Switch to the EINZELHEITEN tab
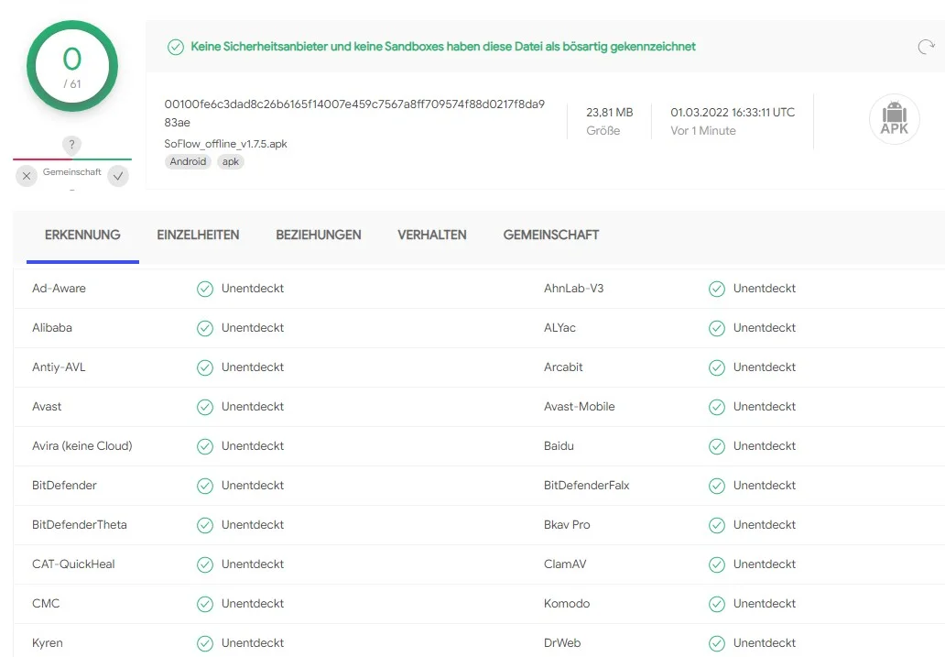This screenshot has width=945, height=657. tap(199, 235)
